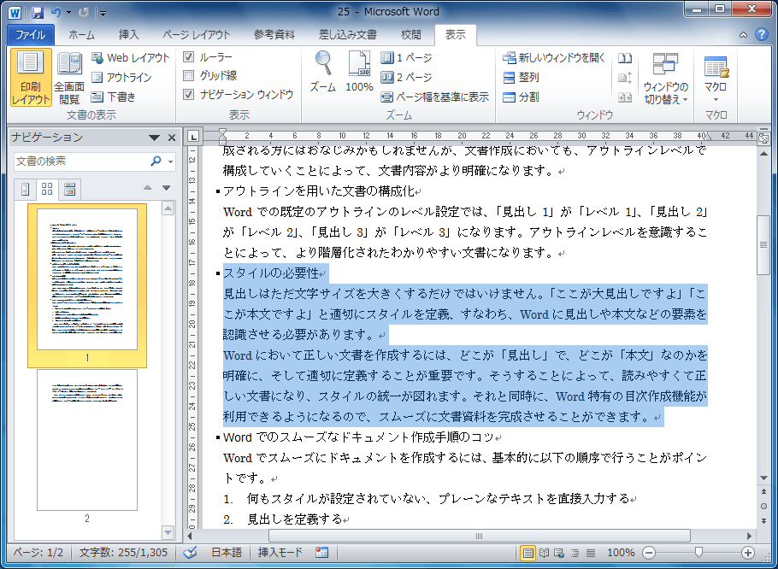Click the vertical scrollbar thumb of the document
778x569 pixels.
(x=763, y=244)
